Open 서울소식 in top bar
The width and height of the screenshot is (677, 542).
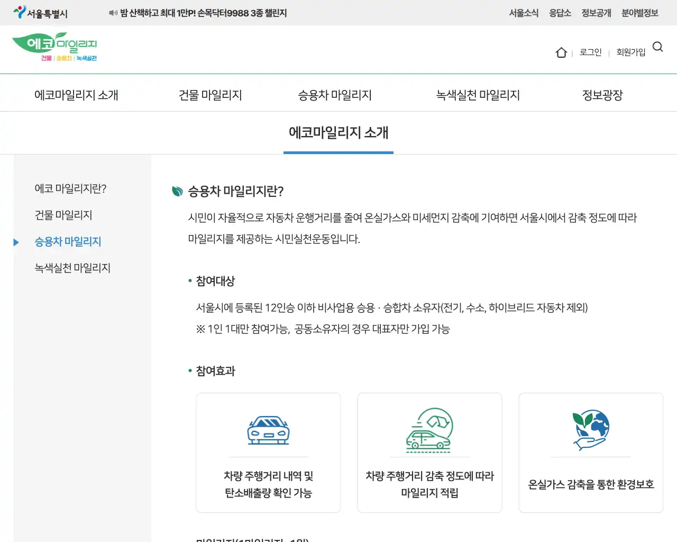point(524,13)
